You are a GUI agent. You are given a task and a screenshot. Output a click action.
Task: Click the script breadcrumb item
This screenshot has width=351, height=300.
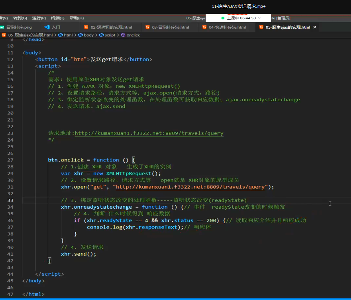click(x=110, y=35)
